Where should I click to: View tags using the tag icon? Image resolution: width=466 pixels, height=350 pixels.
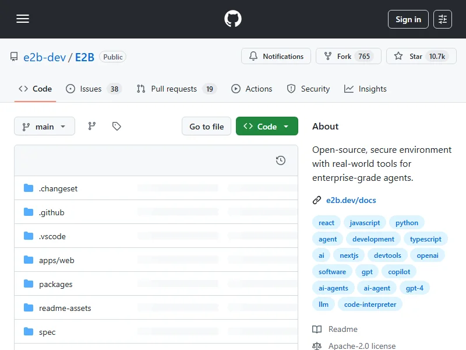coord(116,127)
